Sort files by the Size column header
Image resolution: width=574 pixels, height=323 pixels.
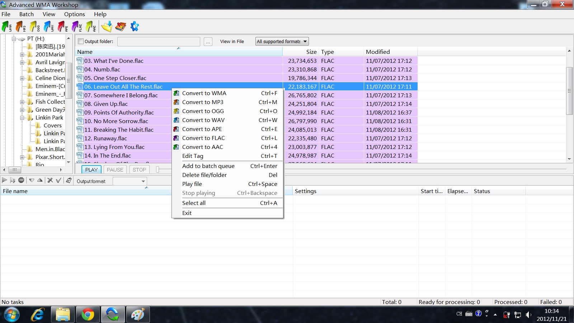pos(301,52)
